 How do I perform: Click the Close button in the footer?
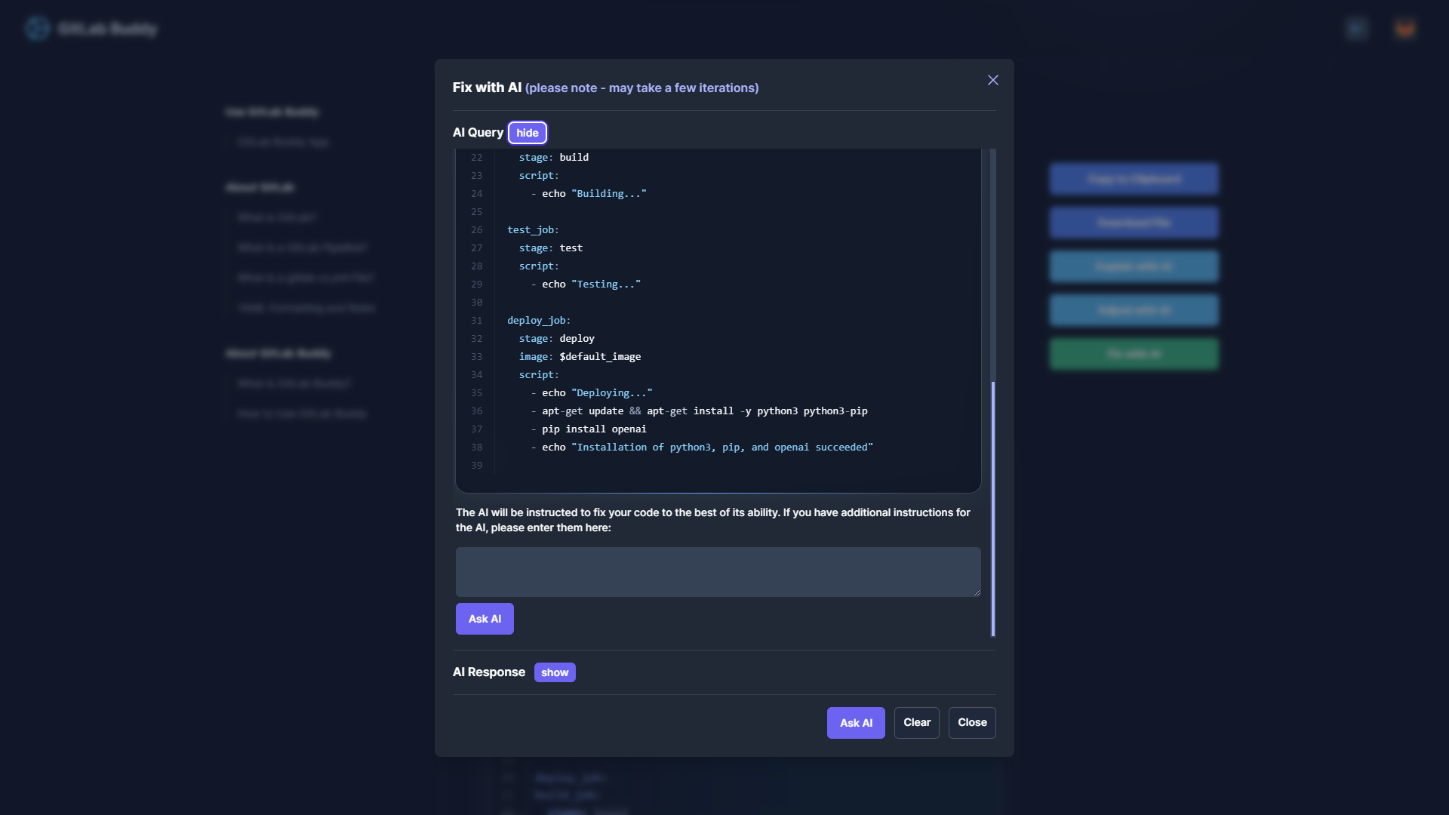point(972,723)
